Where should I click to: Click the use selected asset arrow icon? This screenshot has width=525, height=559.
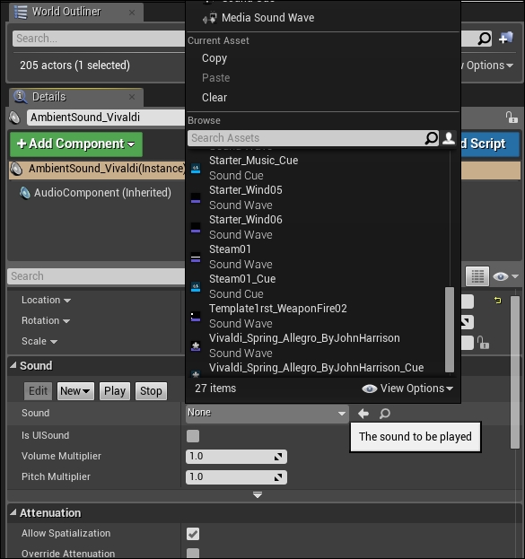(363, 414)
